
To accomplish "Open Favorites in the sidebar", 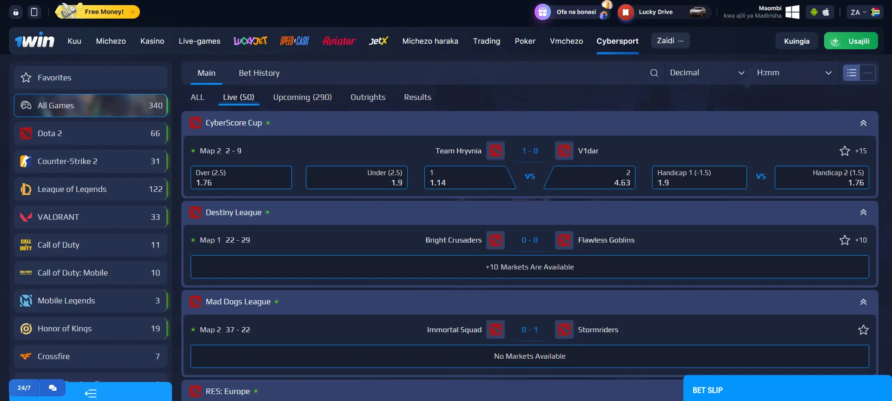I will click(91, 78).
